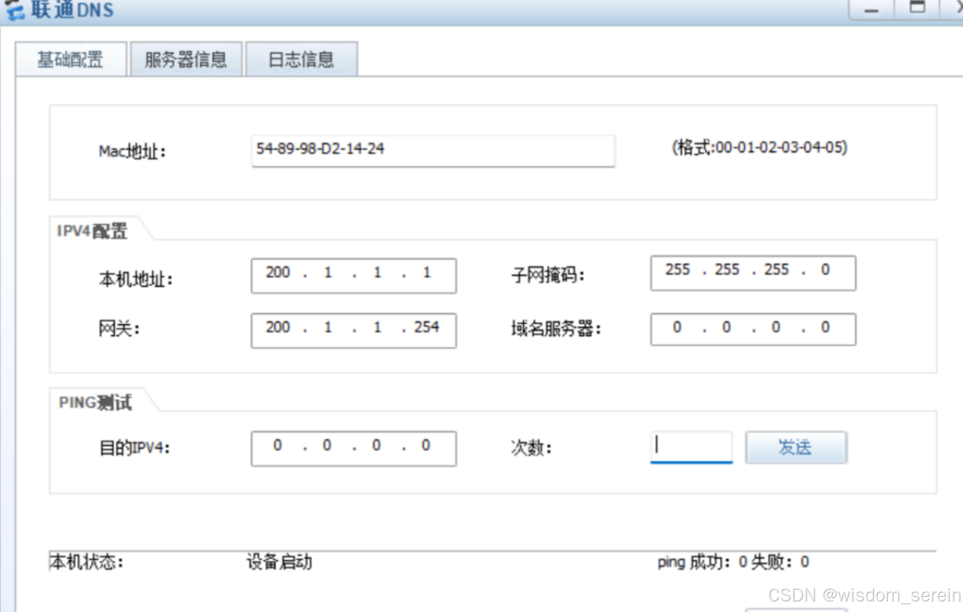The height and width of the screenshot is (612, 963).
Task: Click the 设备启动 status text
Action: point(279,562)
